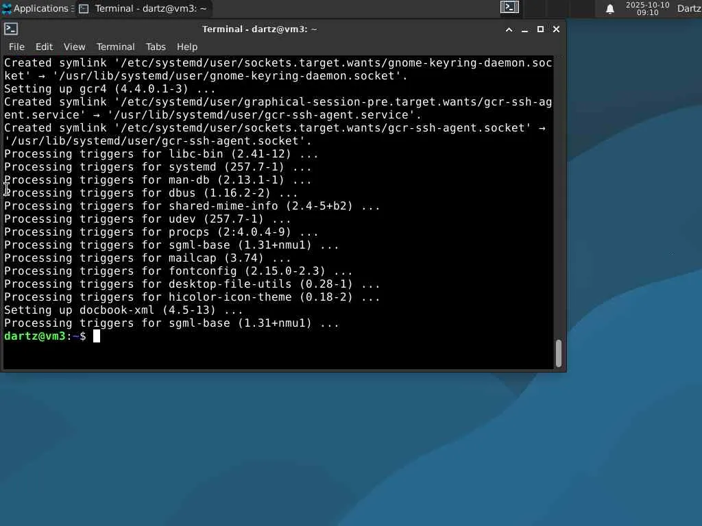The width and height of the screenshot is (702, 526).
Task: Click the 'Processing triggers for desktop-file-utils' line
Action: (192, 284)
